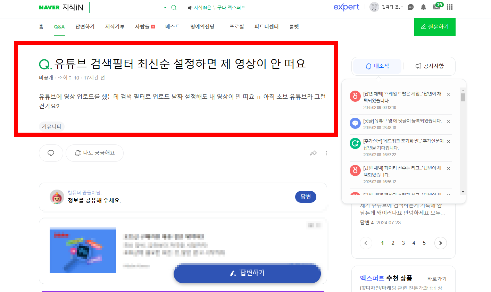Open '프레임 드랍은 게임' 답변 채택 notification
The image size is (491, 292).
pyautogui.click(x=402, y=97)
